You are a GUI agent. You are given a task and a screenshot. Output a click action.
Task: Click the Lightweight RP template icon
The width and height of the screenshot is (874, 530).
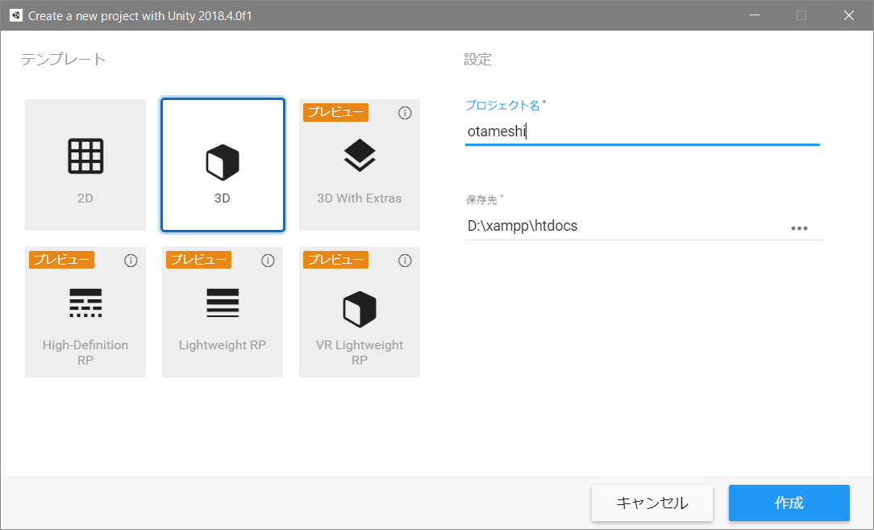pyautogui.click(x=222, y=303)
